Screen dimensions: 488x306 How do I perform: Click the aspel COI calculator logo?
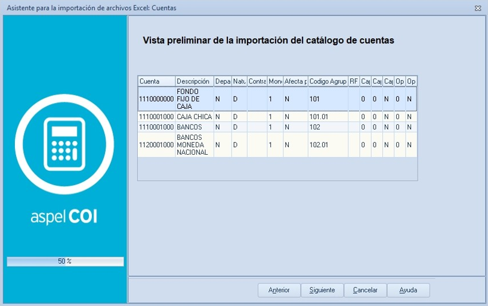[x=64, y=144]
